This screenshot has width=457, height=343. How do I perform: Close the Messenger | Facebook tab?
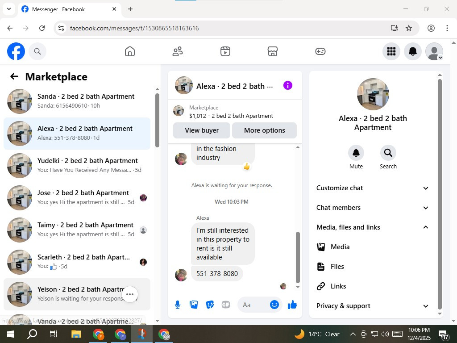pyautogui.click(x=114, y=9)
